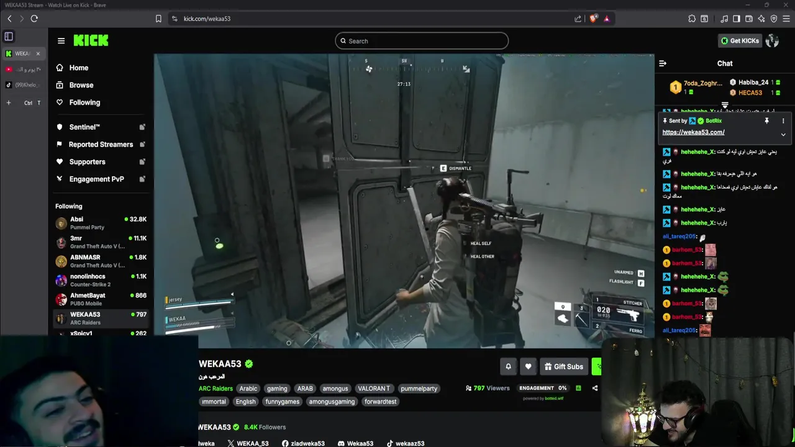Open Brave Shields lion icon
Screen dimensions: 795x447
coord(593,19)
